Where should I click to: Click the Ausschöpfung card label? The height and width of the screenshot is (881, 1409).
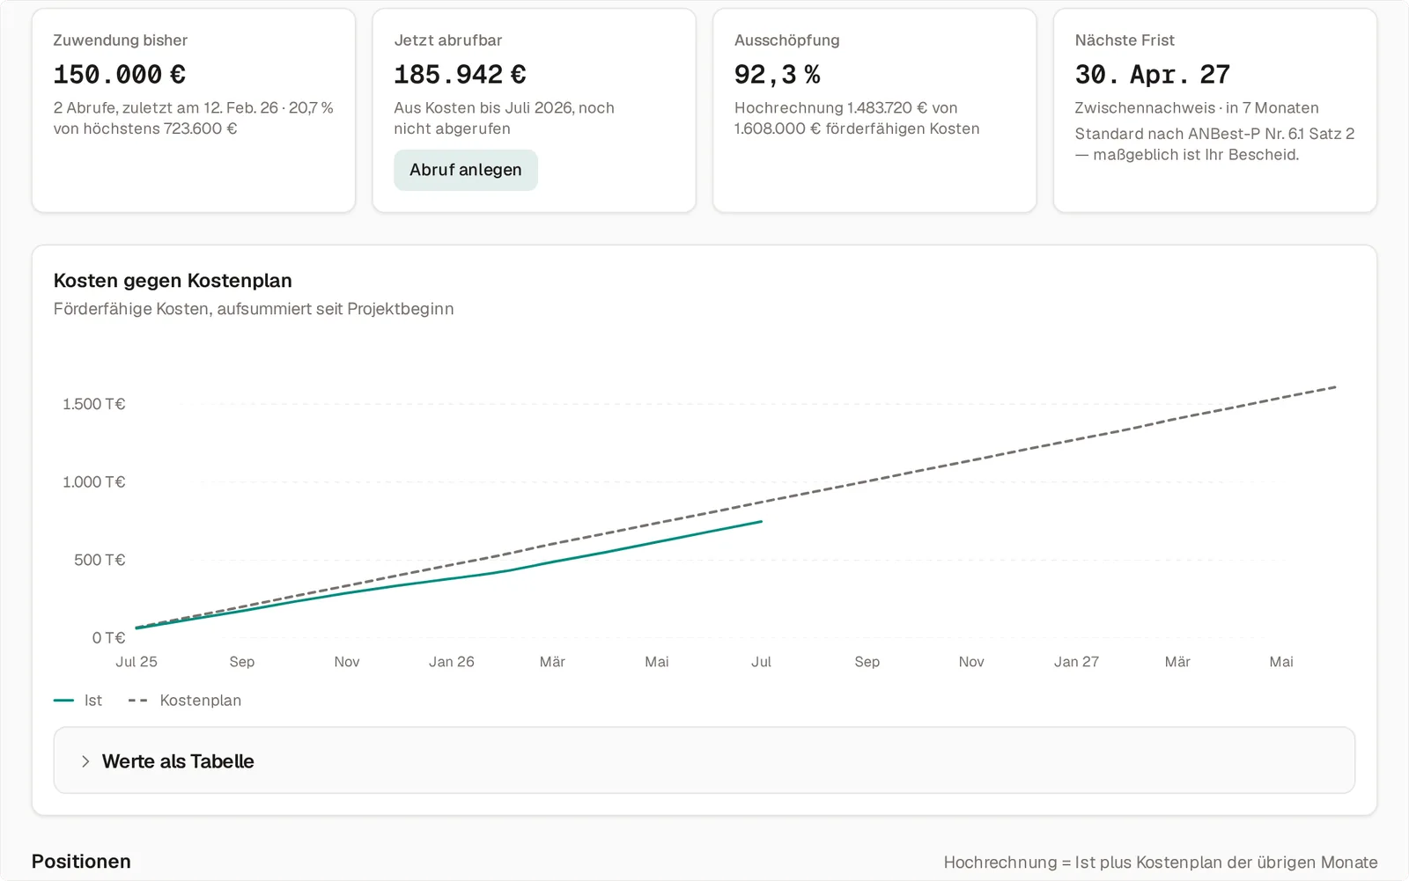click(x=787, y=40)
